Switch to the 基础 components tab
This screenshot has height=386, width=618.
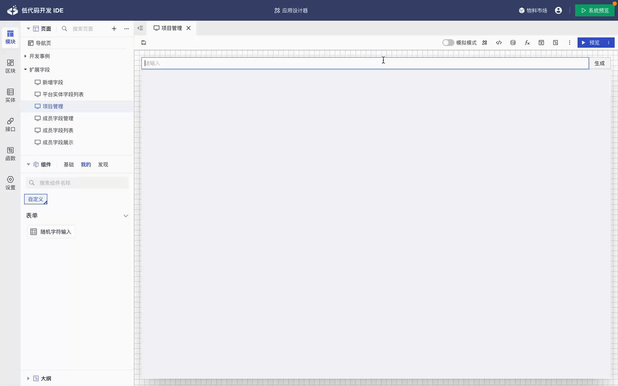pyautogui.click(x=69, y=165)
